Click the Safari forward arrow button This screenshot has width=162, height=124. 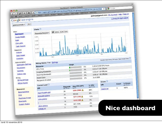click(15, 14)
